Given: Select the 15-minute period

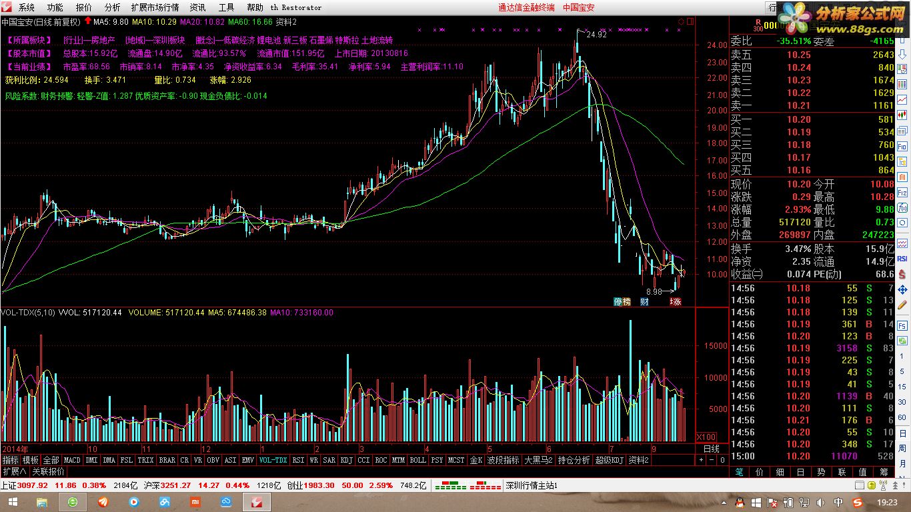Looking at the screenshot, I should click(902, 387).
